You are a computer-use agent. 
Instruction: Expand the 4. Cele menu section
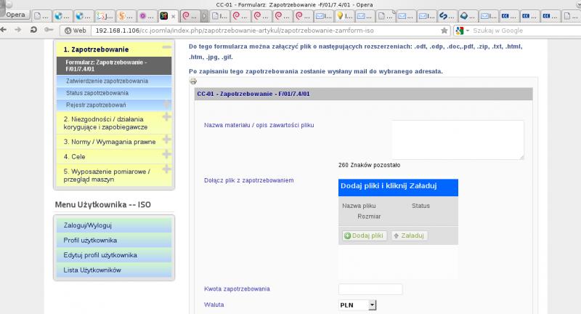(x=167, y=156)
